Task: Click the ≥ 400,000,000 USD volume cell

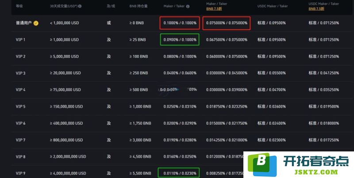Action: coord(66,123)
